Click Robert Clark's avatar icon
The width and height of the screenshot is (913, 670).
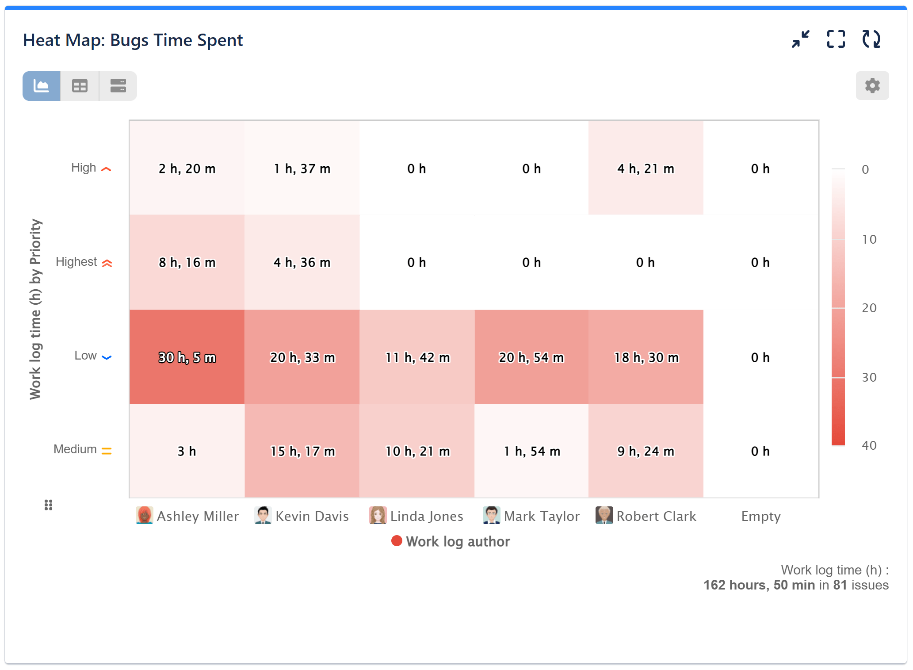604,516
